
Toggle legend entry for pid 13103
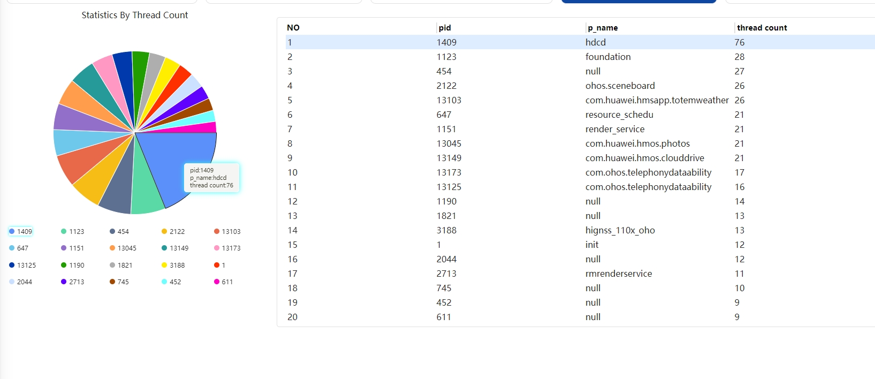(x=227, y=231)
